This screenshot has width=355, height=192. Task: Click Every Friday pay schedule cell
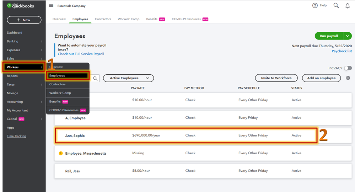point(248,118)
